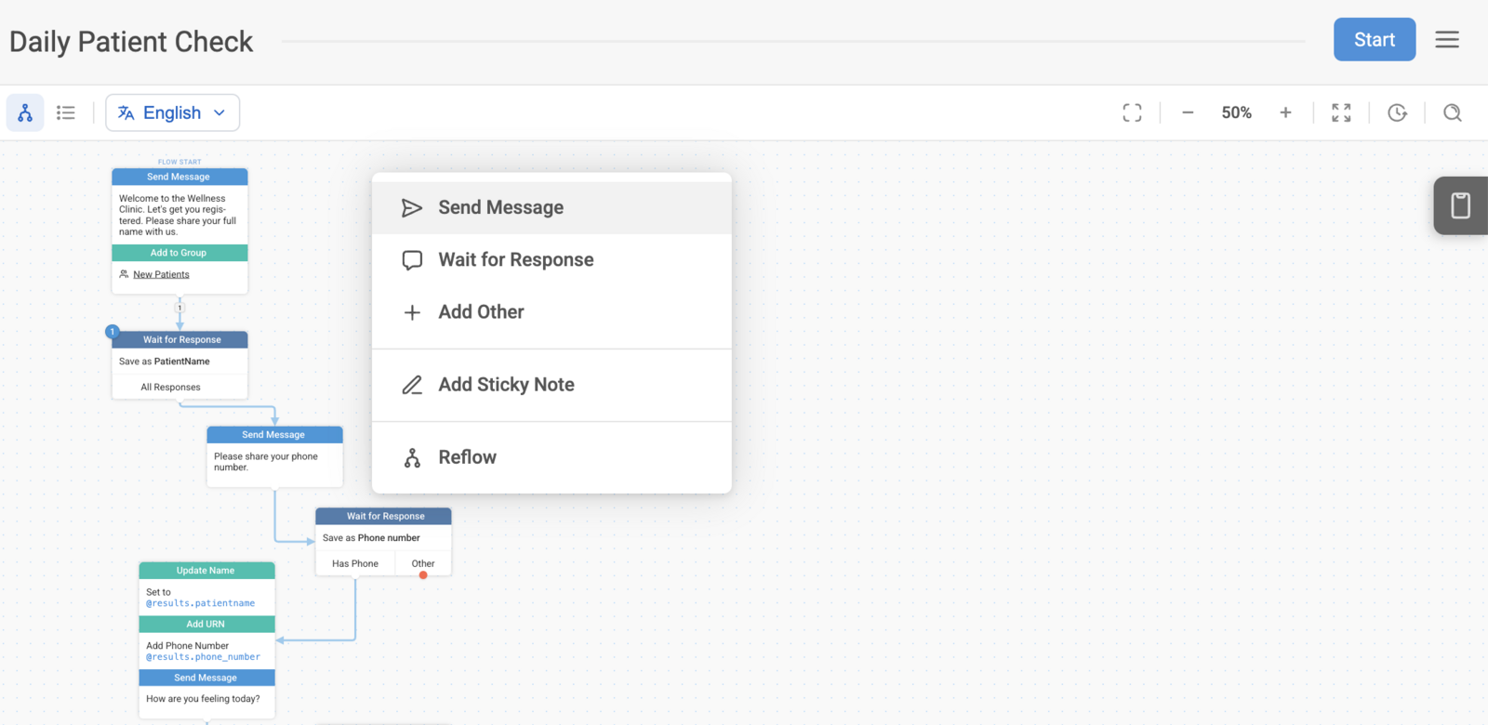The image size is (1488, 725).
Task: Click the search magnifier icon
Action: pos(1453,112)
